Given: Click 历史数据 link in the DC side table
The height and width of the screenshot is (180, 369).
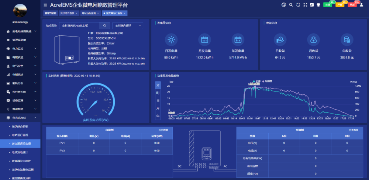Looking at the screenshot, I should [x=163, y=130].
